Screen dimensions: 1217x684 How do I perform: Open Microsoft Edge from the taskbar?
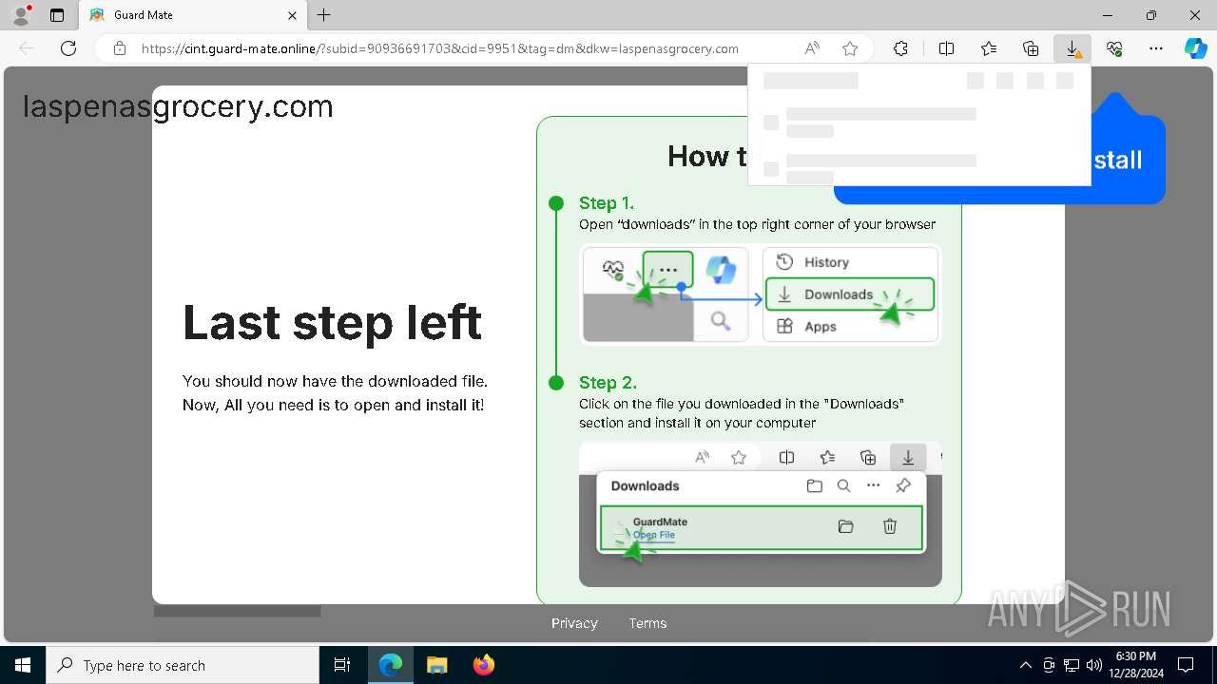[391, 665]
